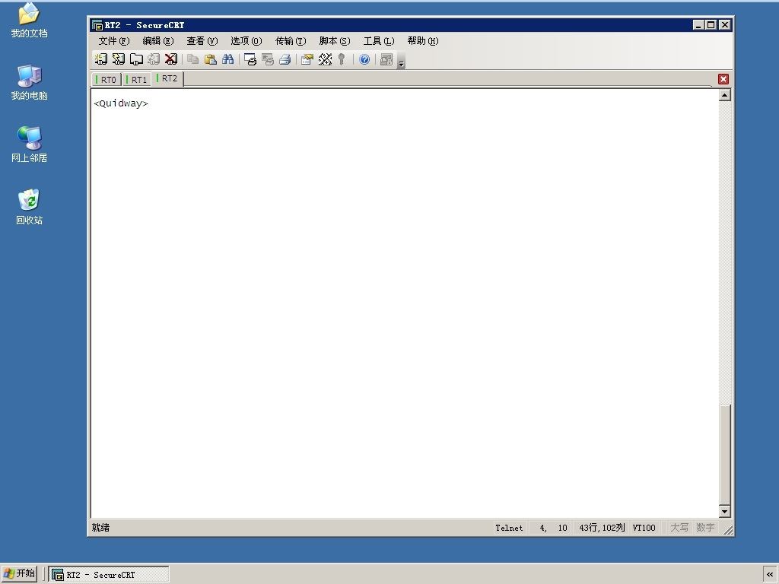Screen dimensions: 779x584
Task: Click the 大写 caps lock indicator
Action: (679, 528)
